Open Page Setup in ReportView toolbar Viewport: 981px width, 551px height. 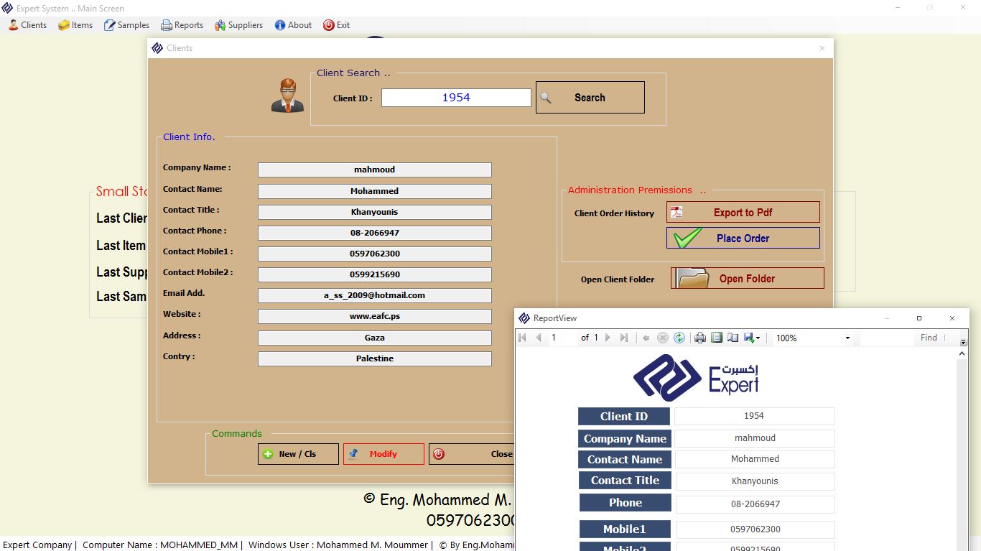[733, 338]
